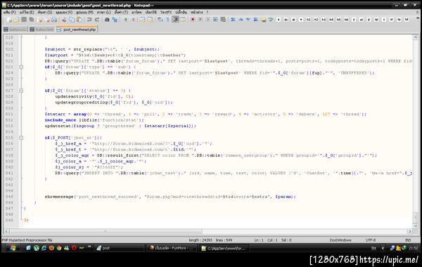
Task: Open the 'post' taskbar window button
Action: coord(119,248)
